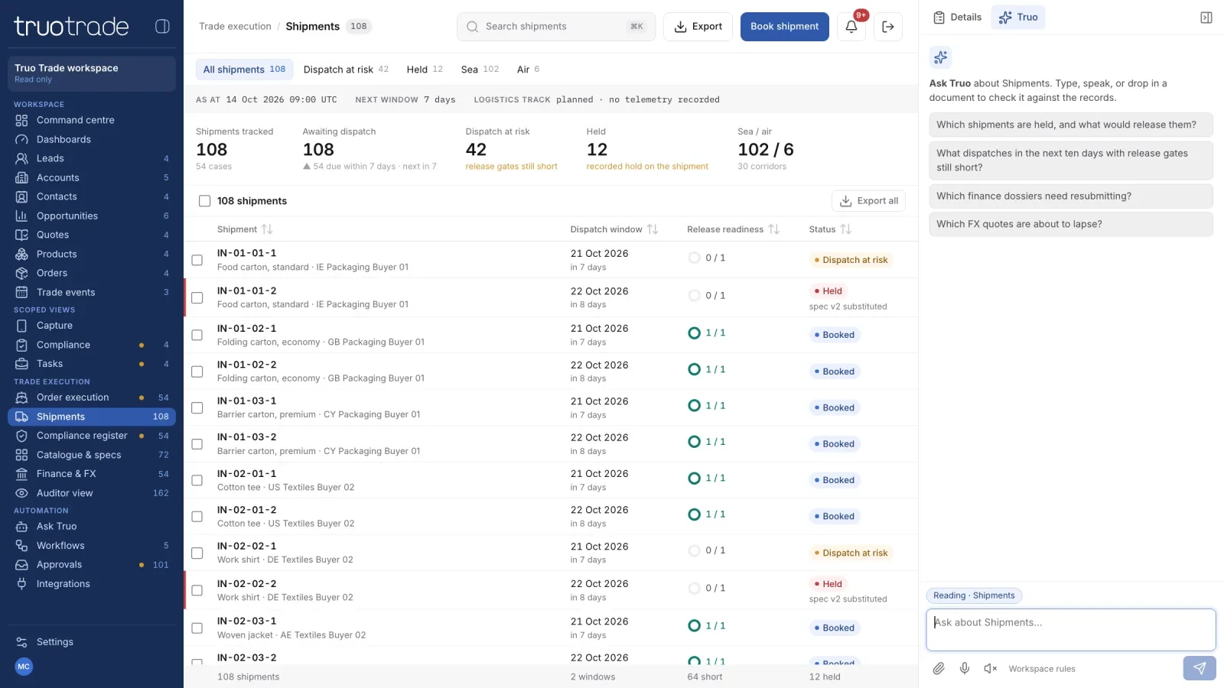Toggle the muted speaker icon
1224x688 pixels.
pos(991,668)
